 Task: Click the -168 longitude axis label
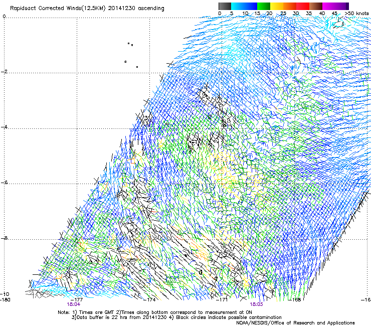[295, 300]
